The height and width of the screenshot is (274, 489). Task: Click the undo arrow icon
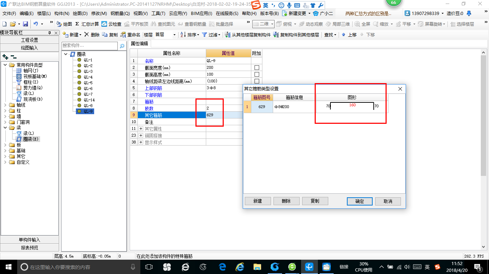(36, 24)
